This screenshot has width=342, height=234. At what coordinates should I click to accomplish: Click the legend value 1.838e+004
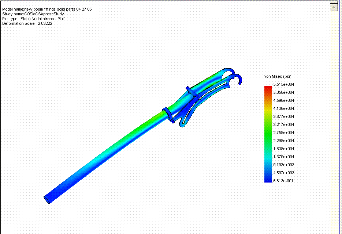pos(283,149)
